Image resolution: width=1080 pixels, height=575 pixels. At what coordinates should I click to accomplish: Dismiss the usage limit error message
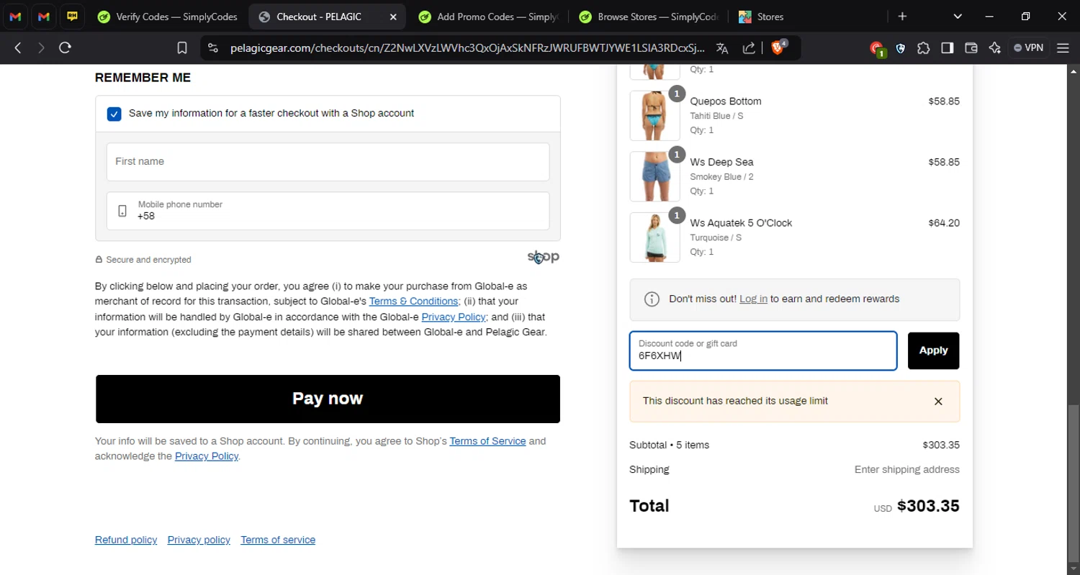tap(938, 402)
